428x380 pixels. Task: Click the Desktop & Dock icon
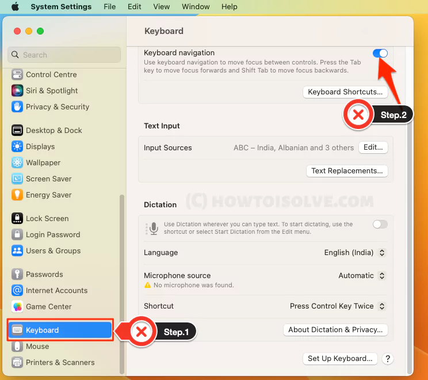tap(17, 130)
